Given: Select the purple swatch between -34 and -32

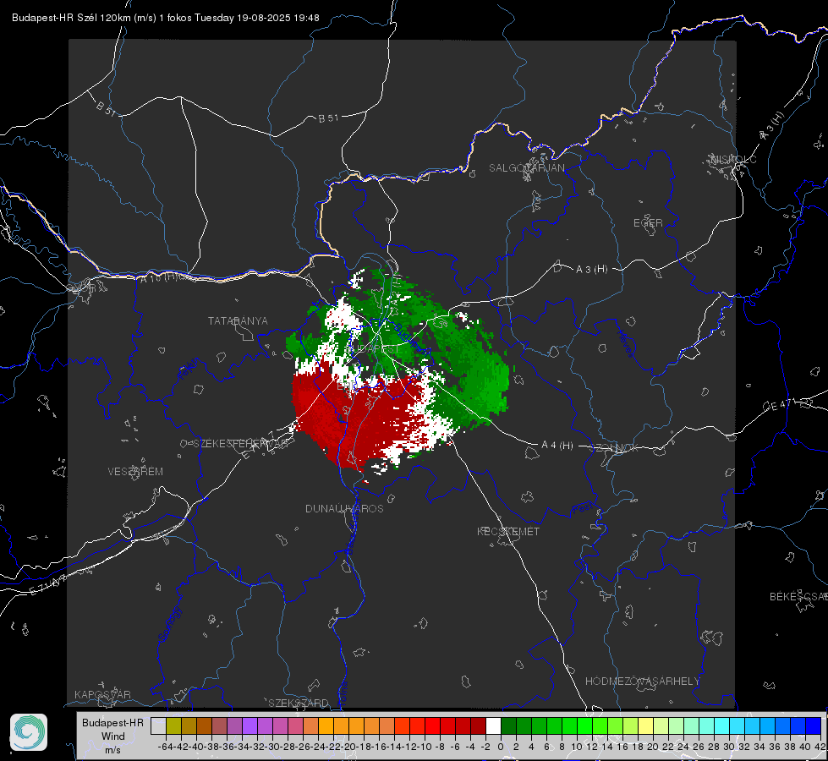Looking at the screenshot, I should coord(249,725).
